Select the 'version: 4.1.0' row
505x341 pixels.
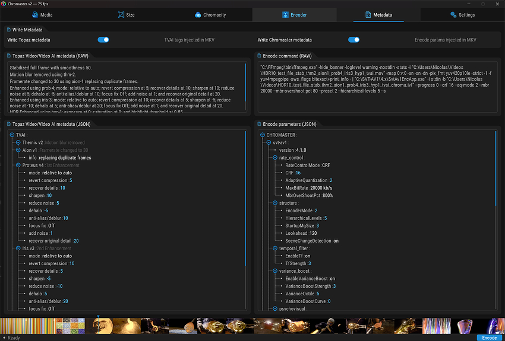point(293,150)
